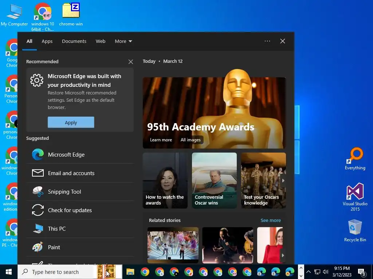Screen dimensions: 373x279
Task: Click the volume speaker icon in the tray
Action: click(326, 272)
